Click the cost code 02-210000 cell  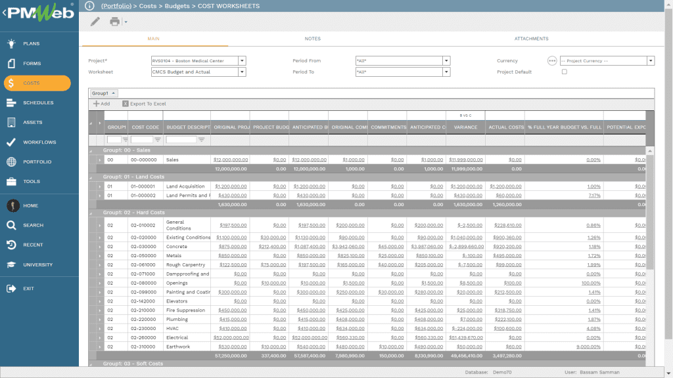[145, 310]
